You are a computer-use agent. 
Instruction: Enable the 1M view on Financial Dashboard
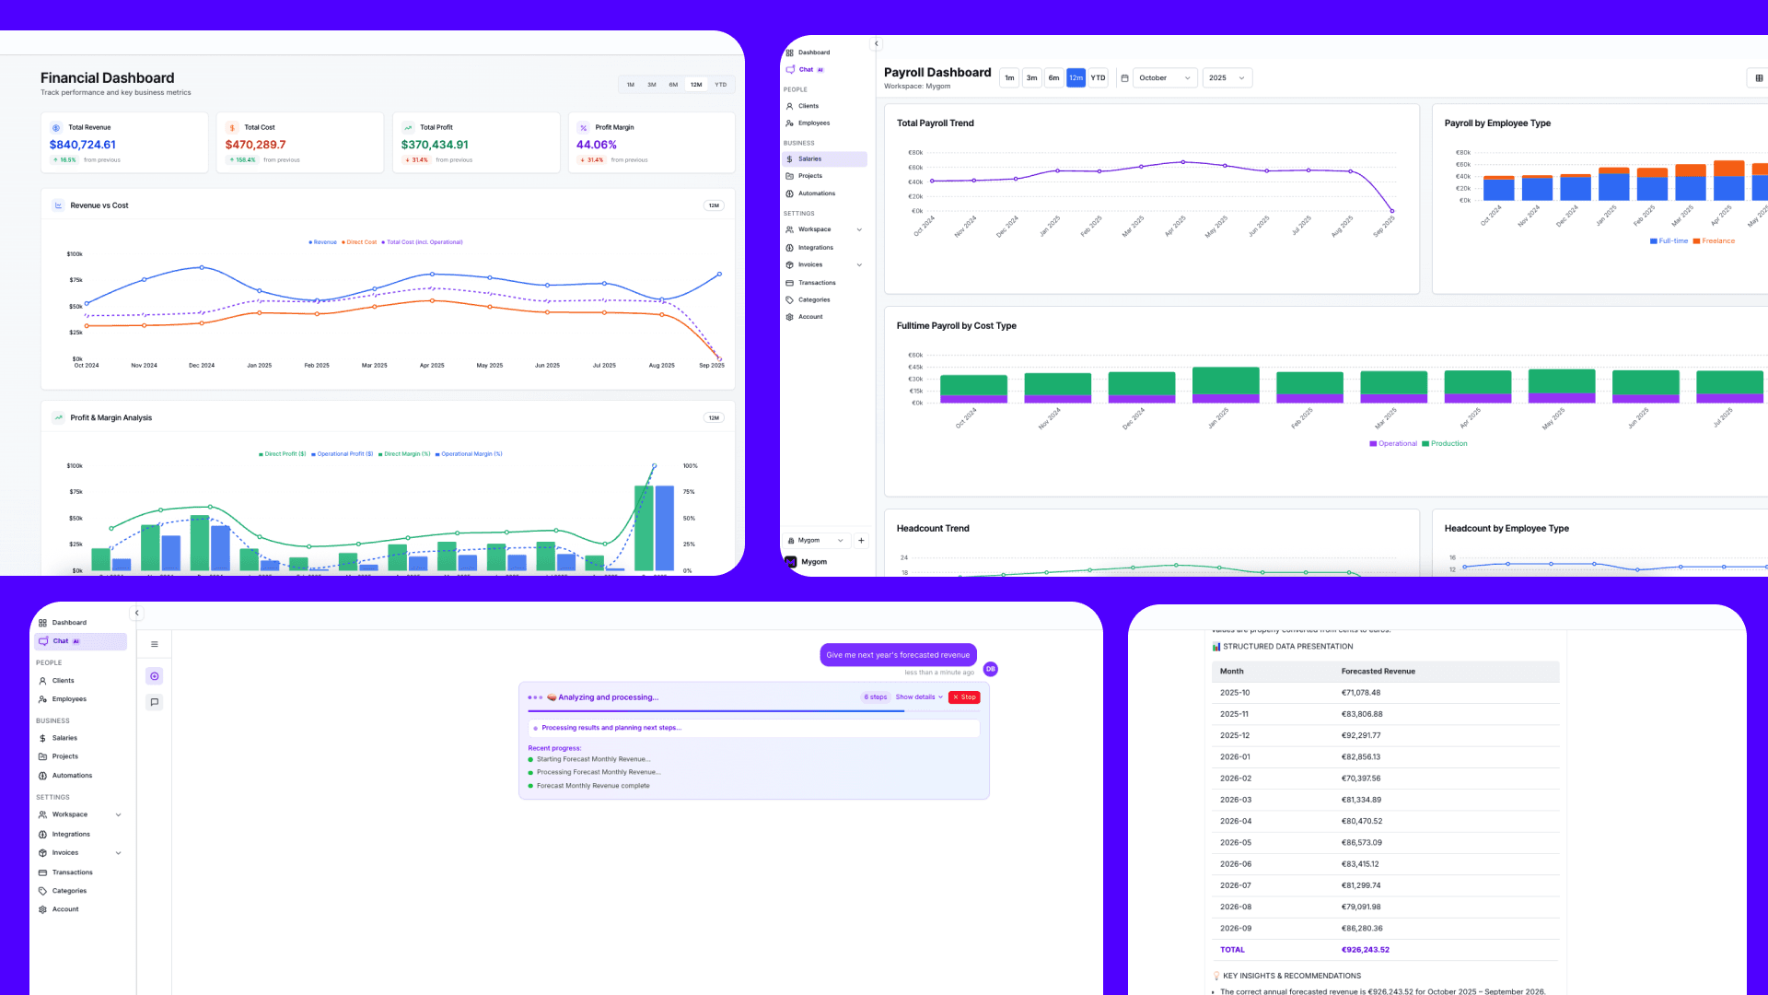tap(630, 84)
